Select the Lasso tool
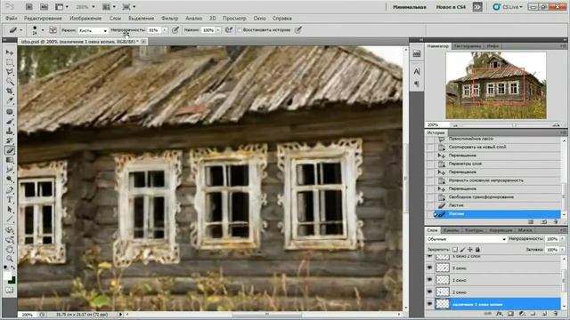This screenshot has width=570, height=320. tap(10, 72)
